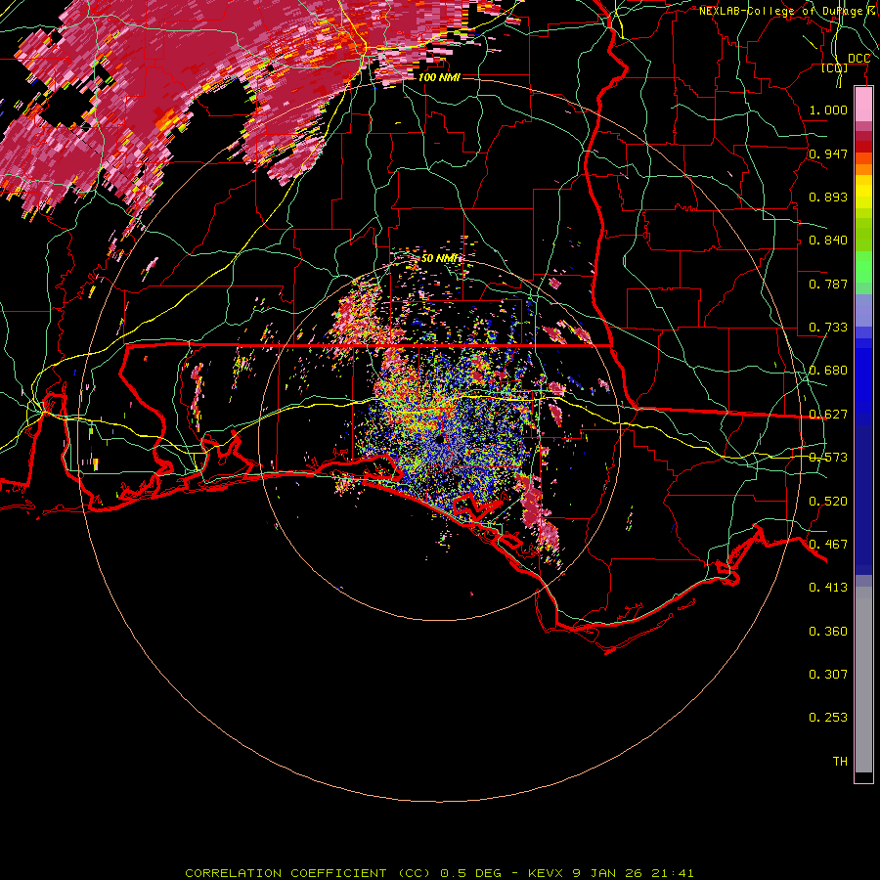Viewport: 880px width, 880px height.
Task: Click the 0.733 scale value
Action: [x=828, y=328]
